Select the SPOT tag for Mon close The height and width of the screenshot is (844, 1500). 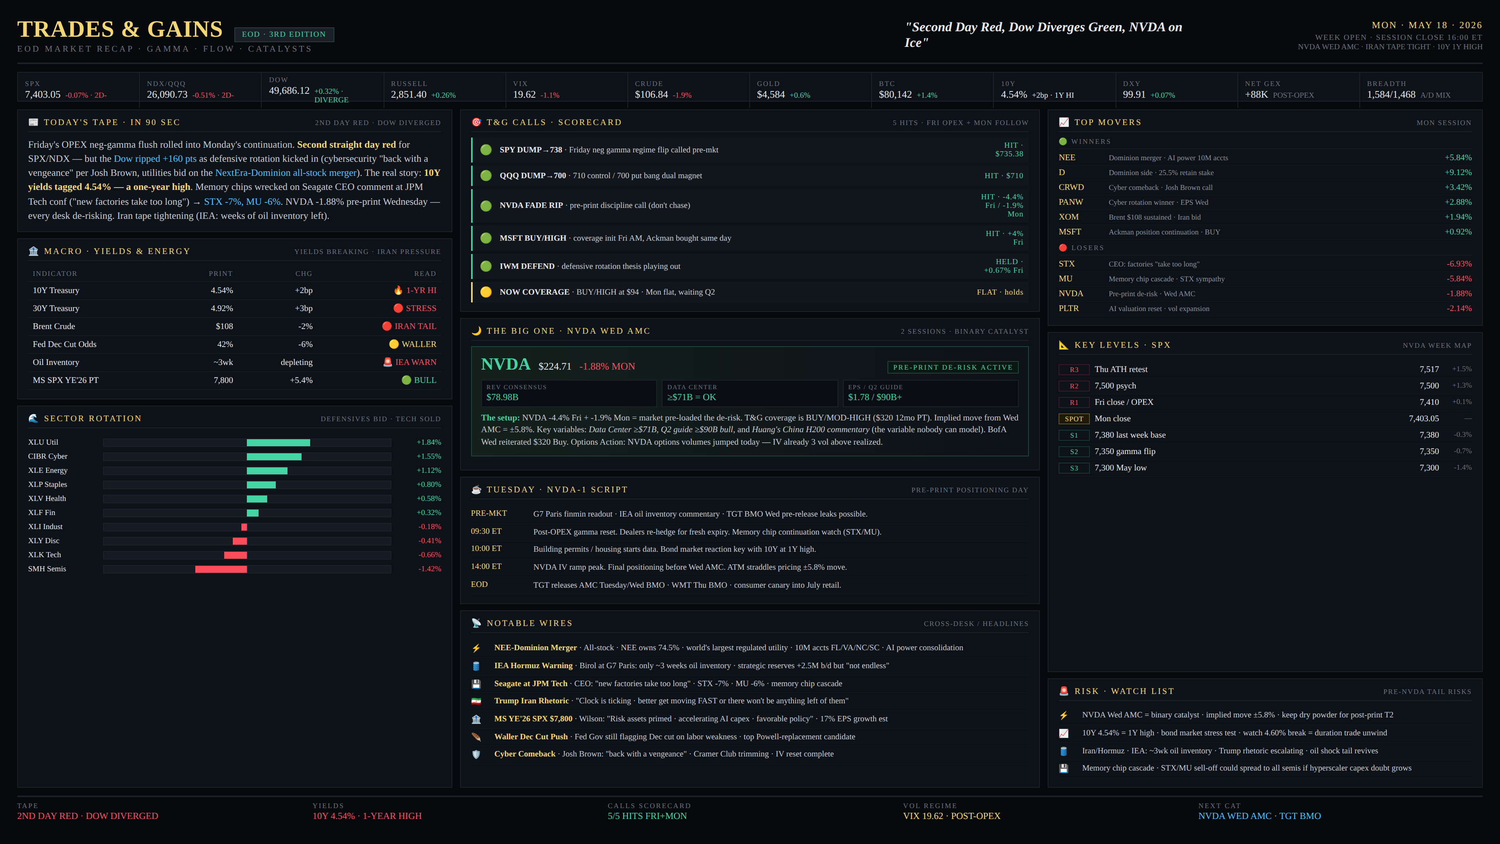tap(1074, 419)
